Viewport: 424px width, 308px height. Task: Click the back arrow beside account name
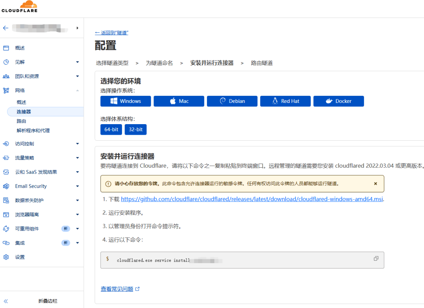[x=5, y=28]
